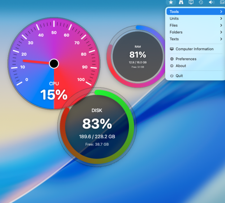
Task: Open the Folders menu item
Action: (176, 32)
